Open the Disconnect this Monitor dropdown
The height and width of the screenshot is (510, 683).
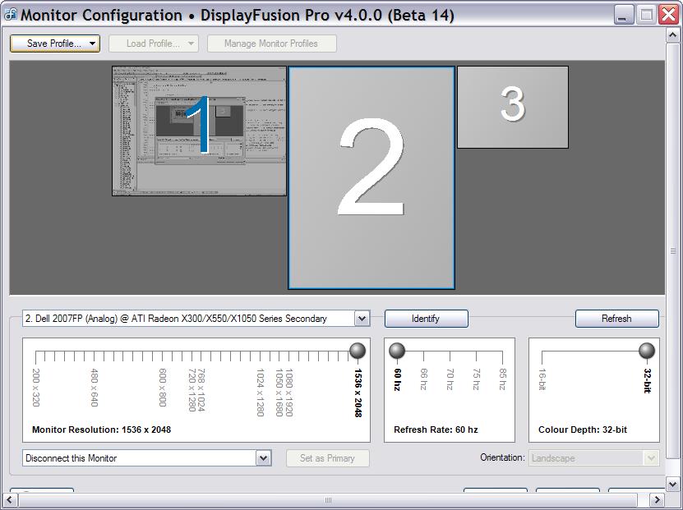[263, 458]
